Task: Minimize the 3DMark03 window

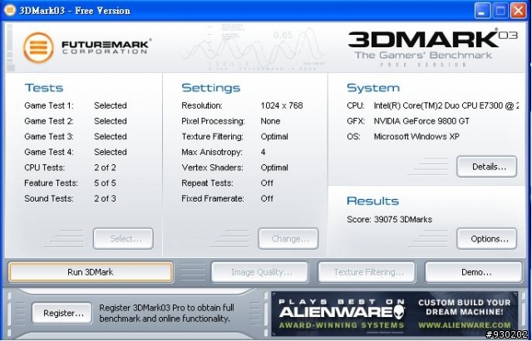Action: coord(482,11)
